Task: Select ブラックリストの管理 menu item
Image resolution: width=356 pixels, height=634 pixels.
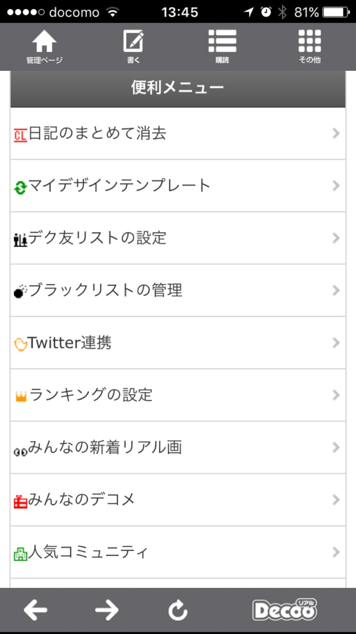Action: click(x=105, y=290)
